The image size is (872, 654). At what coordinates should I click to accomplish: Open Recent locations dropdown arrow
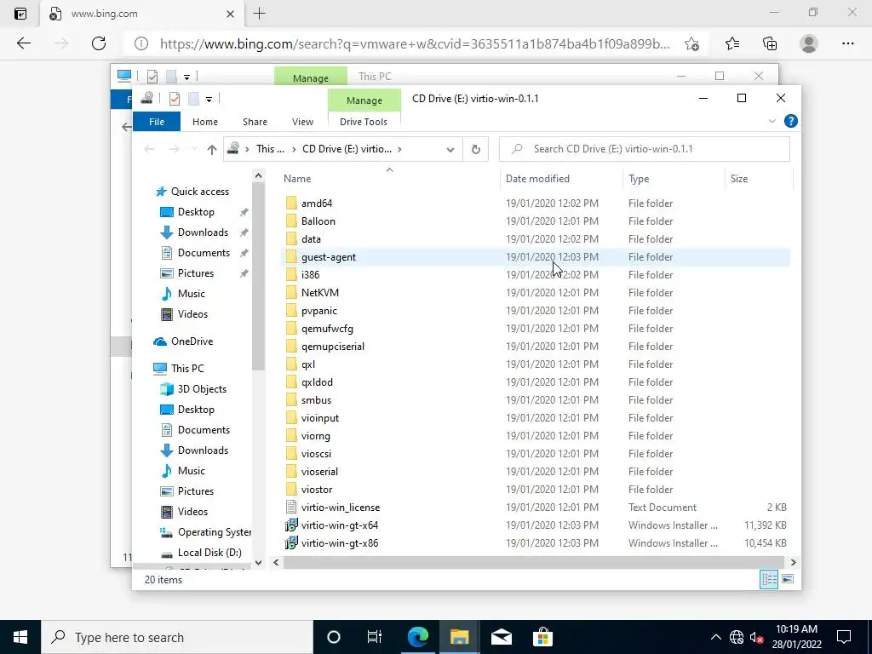193,149
